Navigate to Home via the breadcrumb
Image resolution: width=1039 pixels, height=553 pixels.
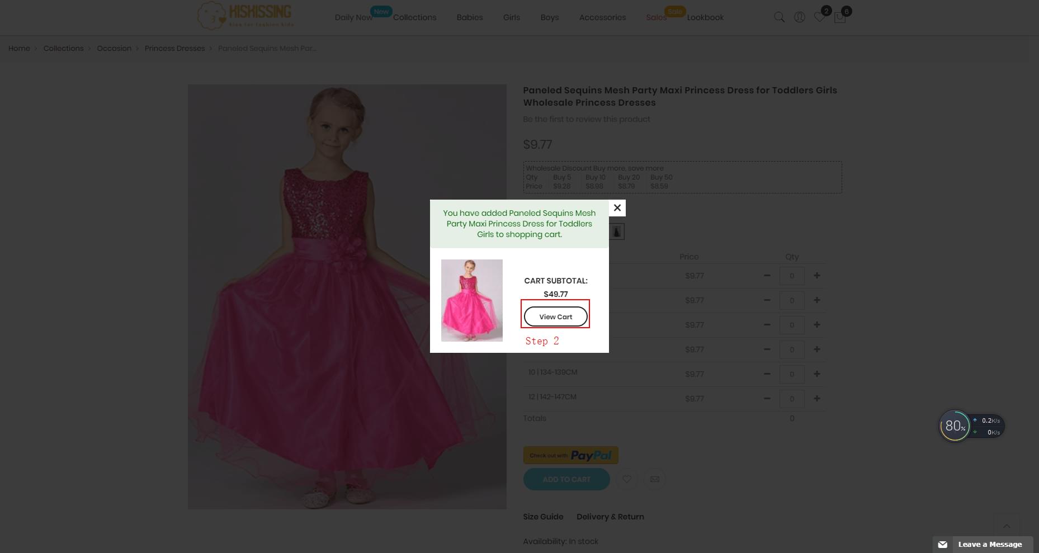pyautogui.click(x=19, y=48)
